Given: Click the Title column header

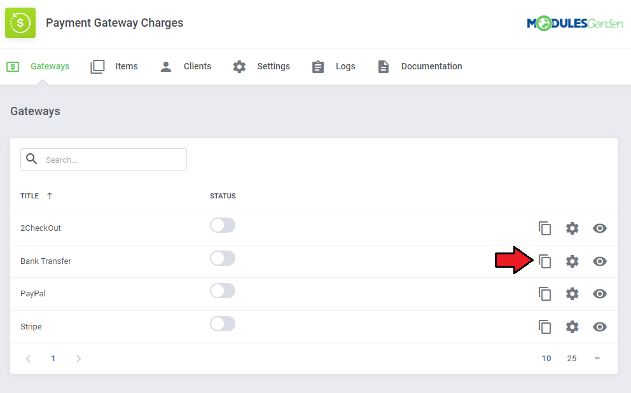Looking at the screenshot, I should pyautogui.click(x=30, y=196).
